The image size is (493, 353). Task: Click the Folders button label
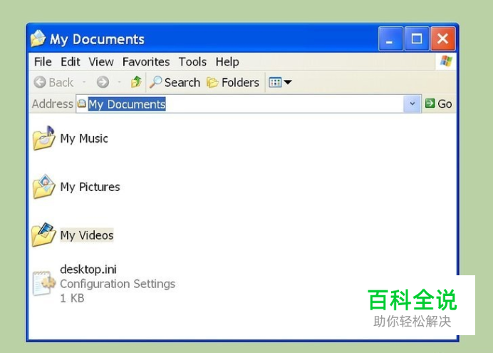tap(241, 83)
